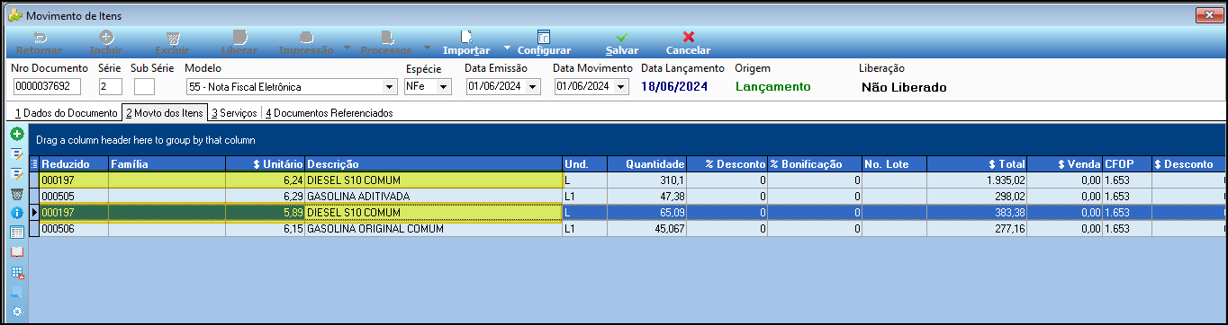Click the Impressão toolbar button

[x=306, y=43]
